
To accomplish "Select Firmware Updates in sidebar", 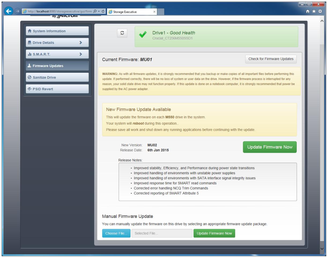I will tap(57, 66).
